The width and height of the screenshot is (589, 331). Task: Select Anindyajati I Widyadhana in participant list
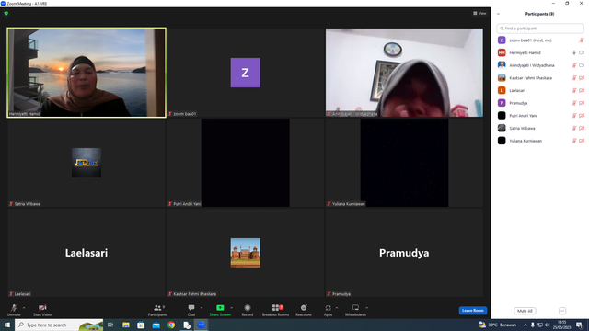[x=540, y=65]
